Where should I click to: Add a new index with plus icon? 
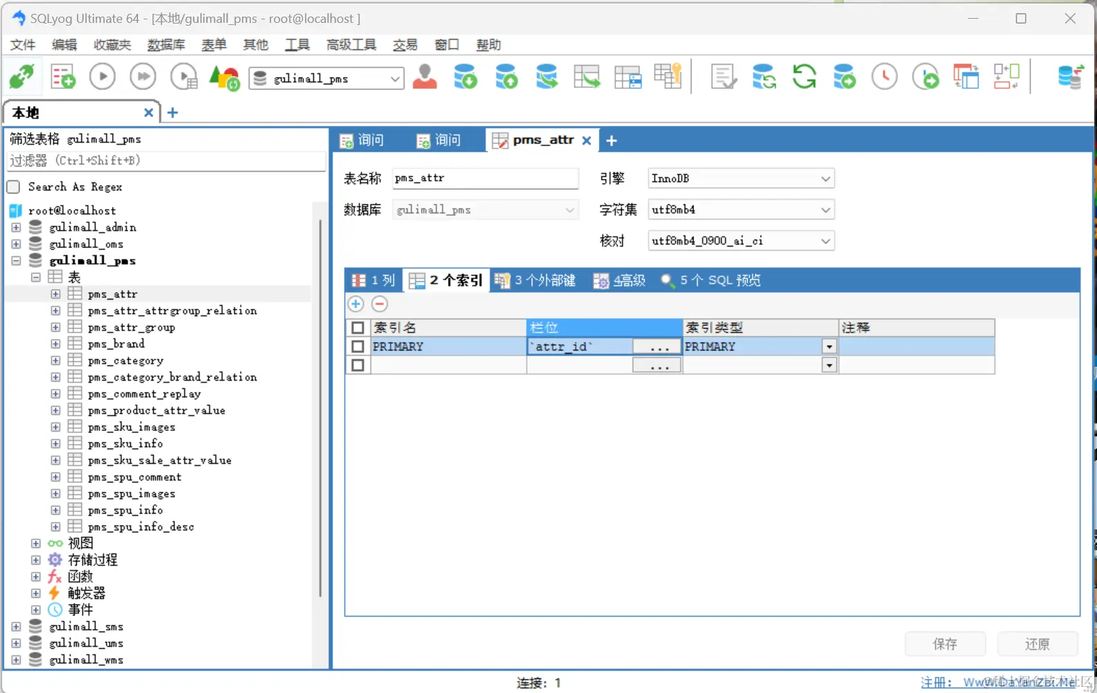pyautogui.click(x=356, y=304)
